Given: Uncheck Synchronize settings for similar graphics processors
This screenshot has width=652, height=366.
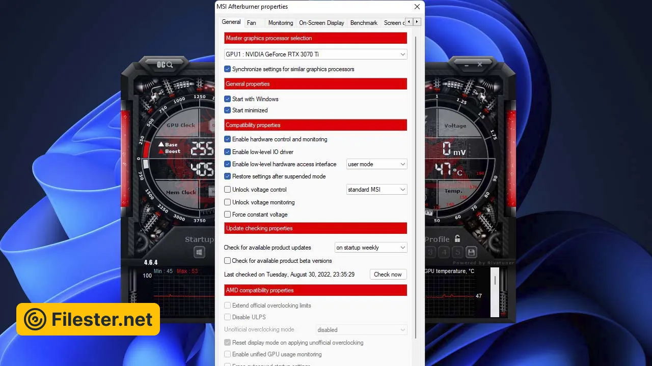Looking at the screenshot, I should [228, 69].
